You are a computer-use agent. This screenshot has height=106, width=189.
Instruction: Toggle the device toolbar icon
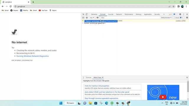[87, 14]
